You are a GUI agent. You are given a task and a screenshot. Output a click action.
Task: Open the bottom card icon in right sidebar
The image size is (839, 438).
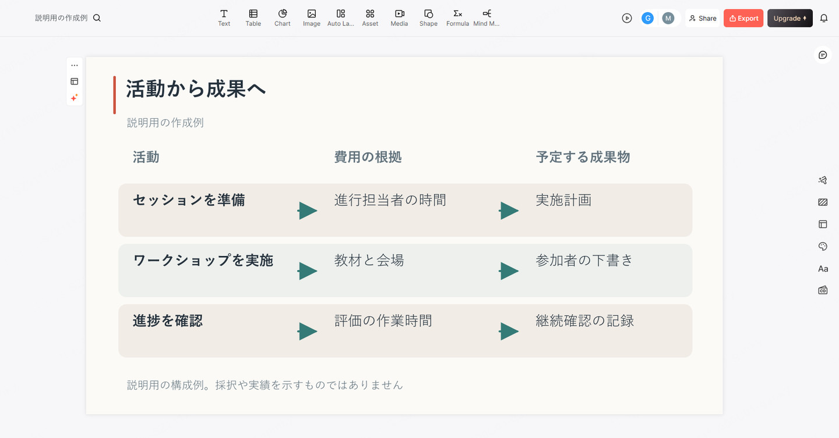[x=823, y=290]
